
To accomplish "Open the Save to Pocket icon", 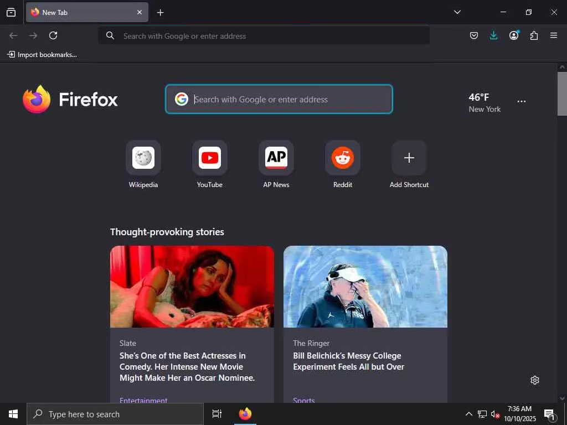I will click(474, 35).
